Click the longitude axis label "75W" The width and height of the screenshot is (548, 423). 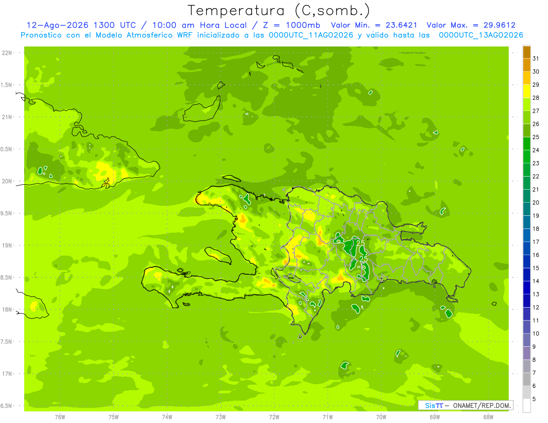[x=114, y=417]
